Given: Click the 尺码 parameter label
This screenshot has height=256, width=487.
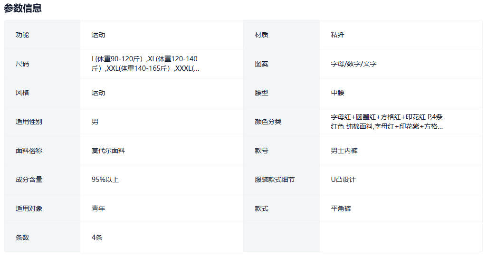Looking at the screenshot, I should click(22, 64).
